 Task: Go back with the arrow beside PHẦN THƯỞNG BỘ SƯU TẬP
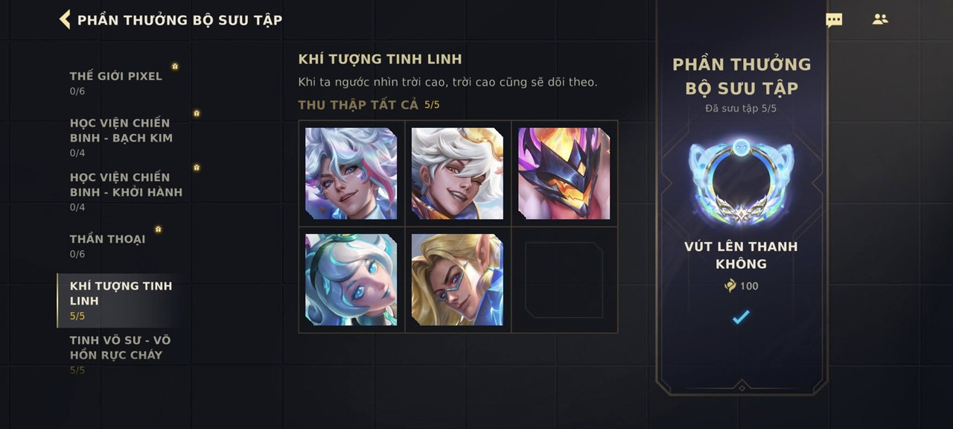tap(65, 19)
